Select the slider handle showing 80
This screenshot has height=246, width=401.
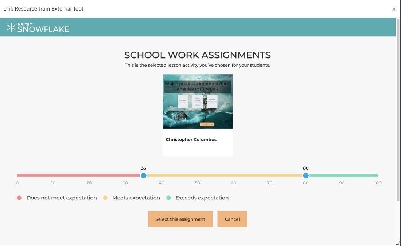click(305, 175)
